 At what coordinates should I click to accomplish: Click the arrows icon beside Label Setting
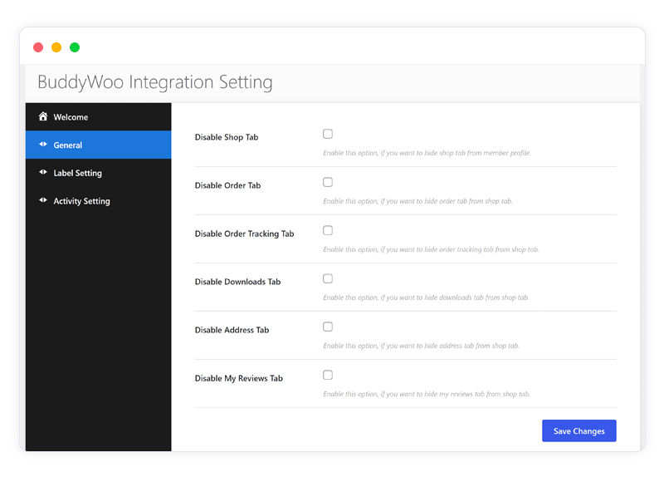coord(42,173)
